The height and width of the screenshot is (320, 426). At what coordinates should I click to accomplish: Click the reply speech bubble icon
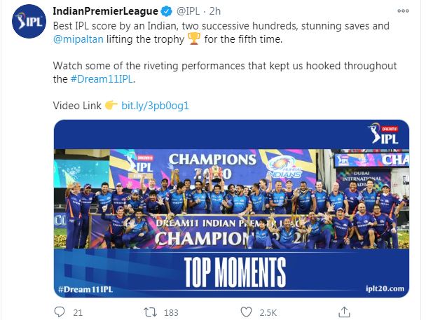[60, 312]
